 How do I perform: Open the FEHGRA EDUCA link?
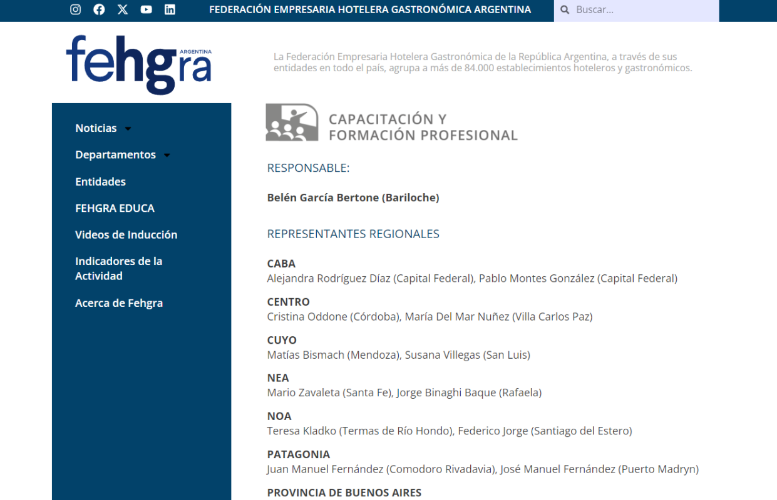tap(115, 208)
